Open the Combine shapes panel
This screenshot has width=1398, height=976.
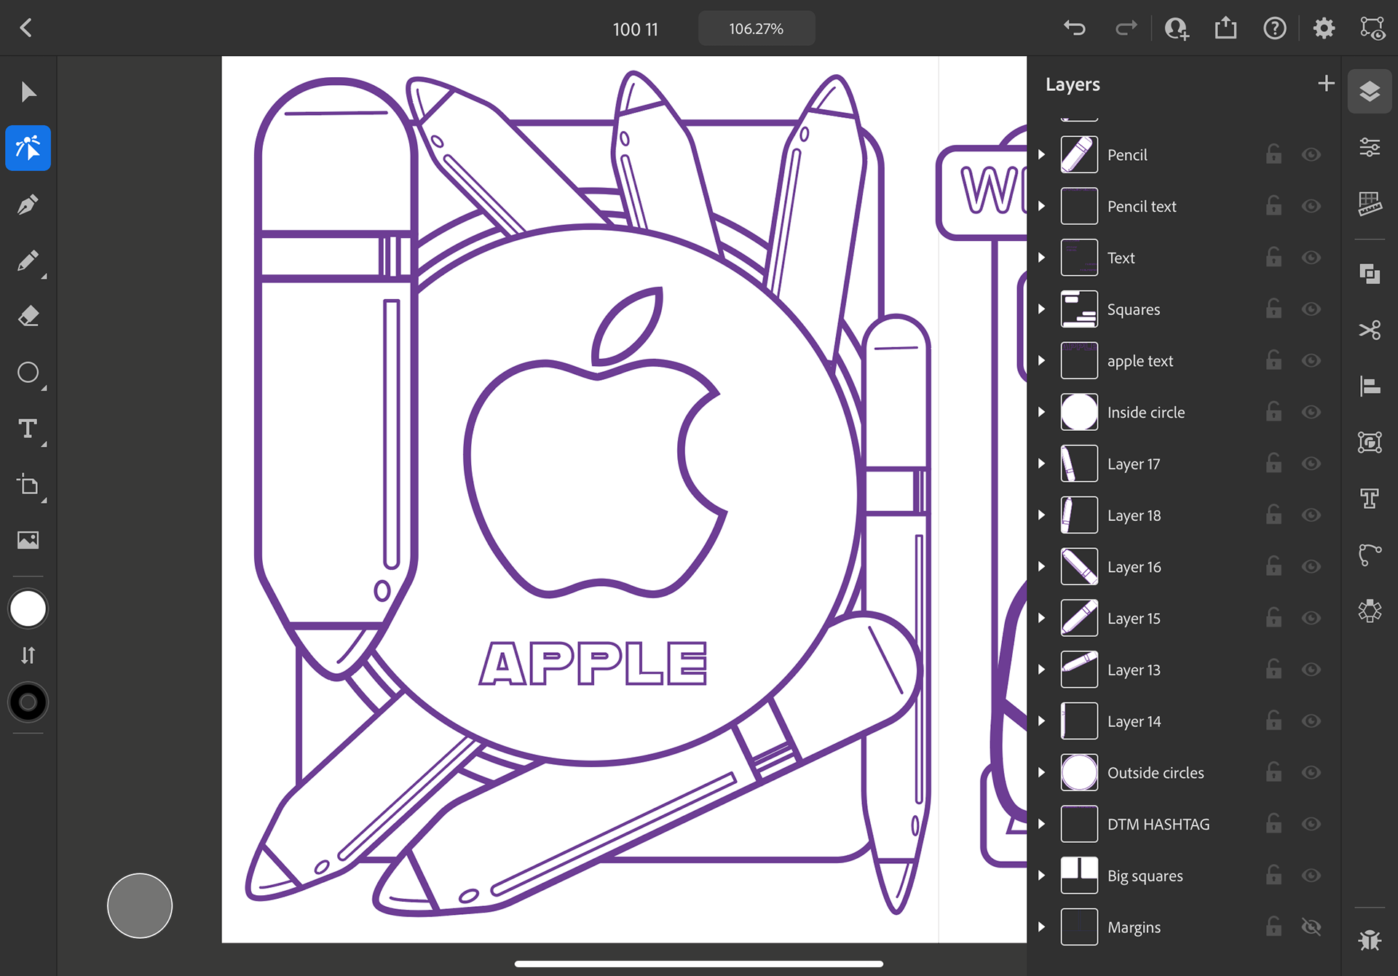click(1370, 274)
